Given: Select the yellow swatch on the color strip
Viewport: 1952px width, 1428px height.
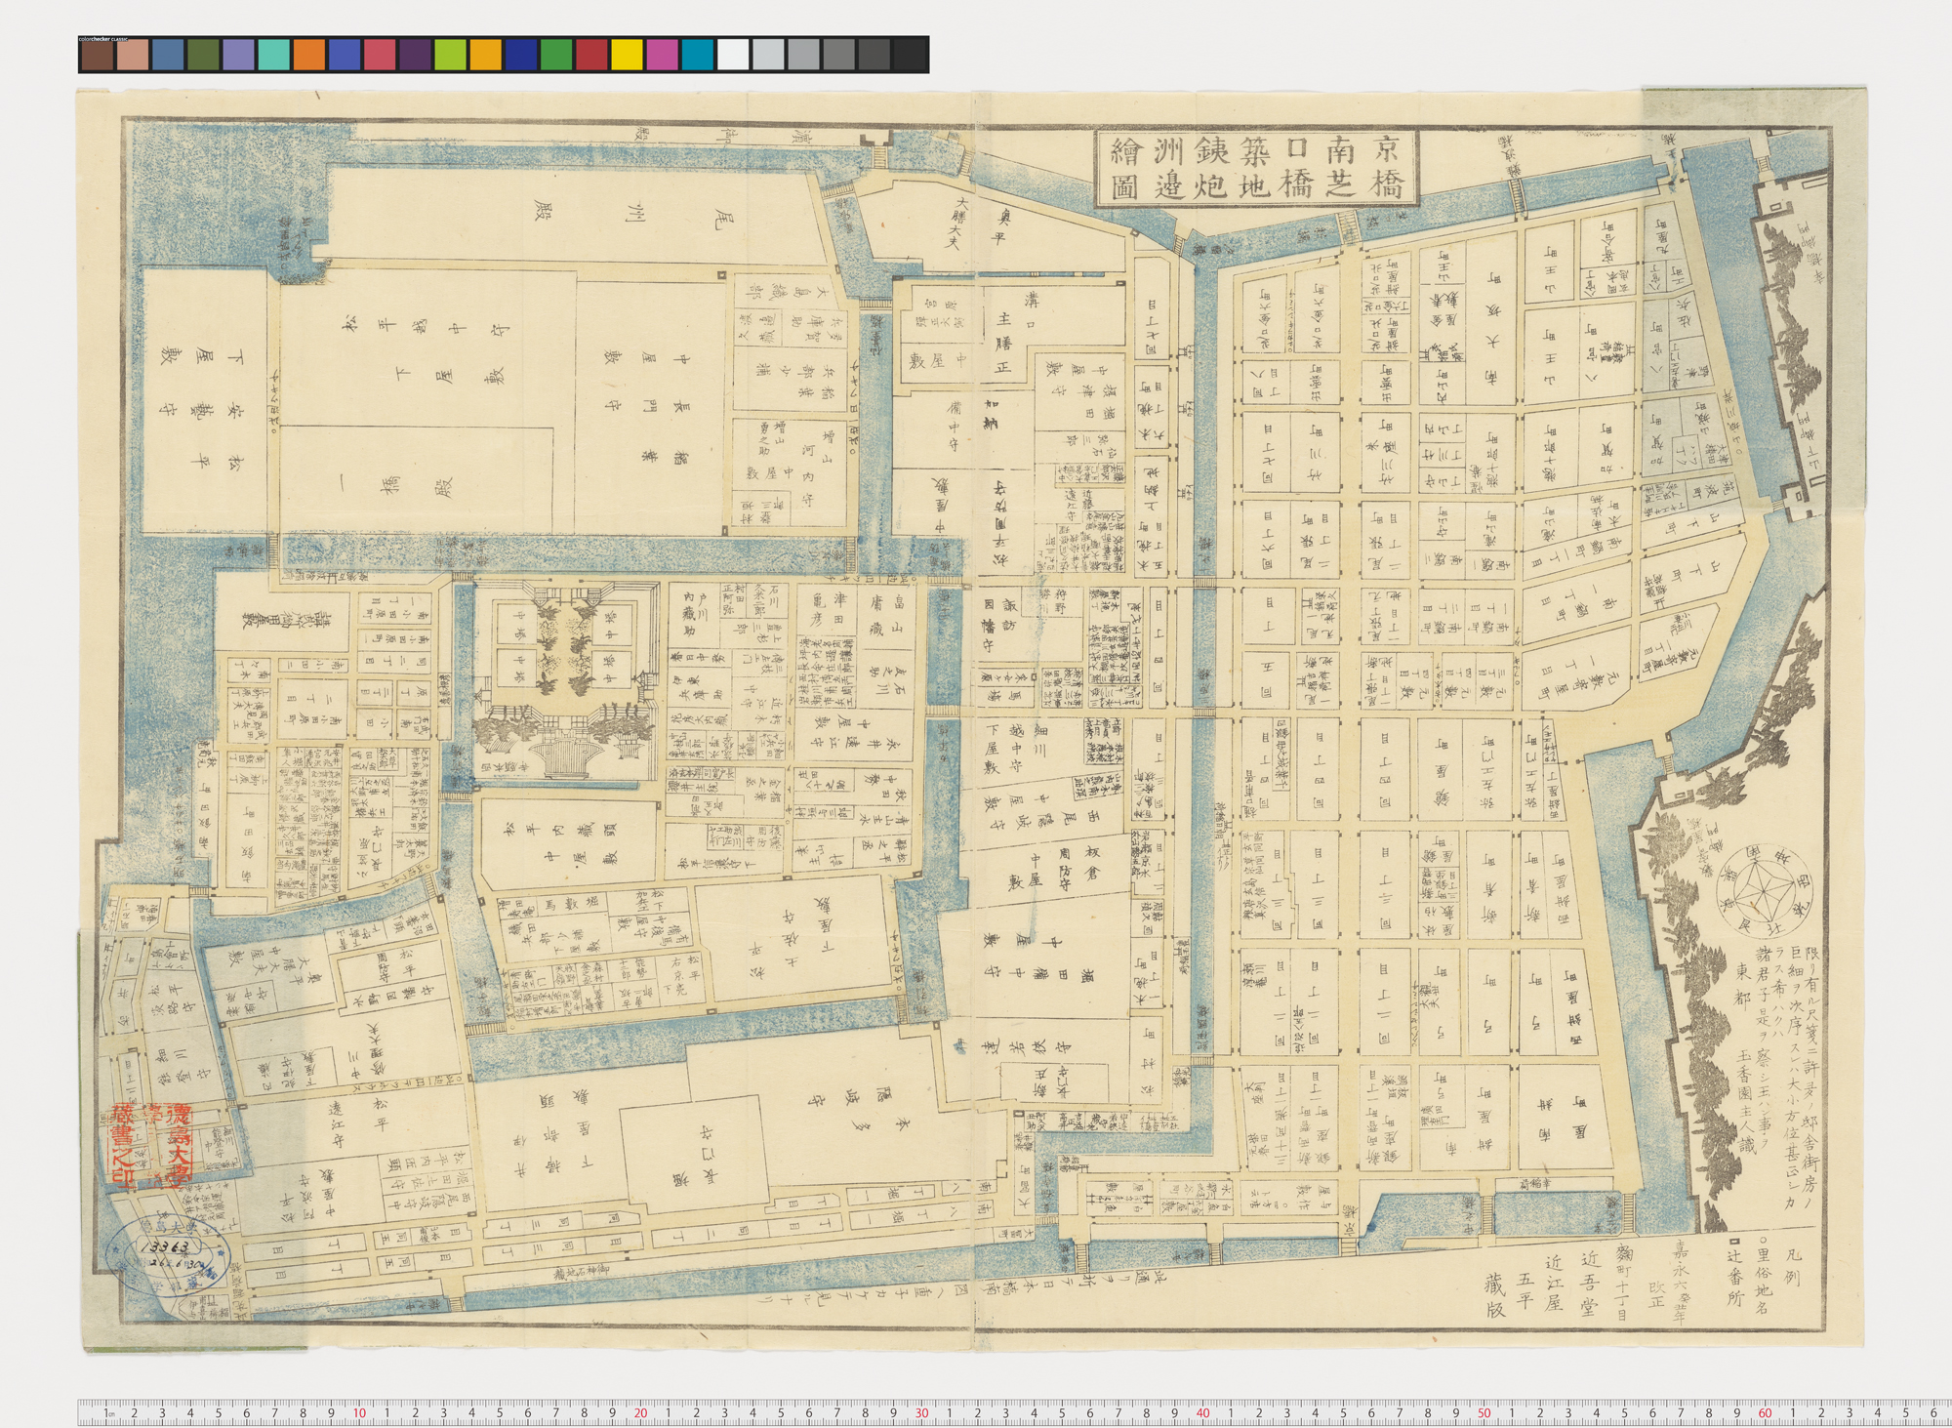Looking at the screenshot, I should coord(627,55).
